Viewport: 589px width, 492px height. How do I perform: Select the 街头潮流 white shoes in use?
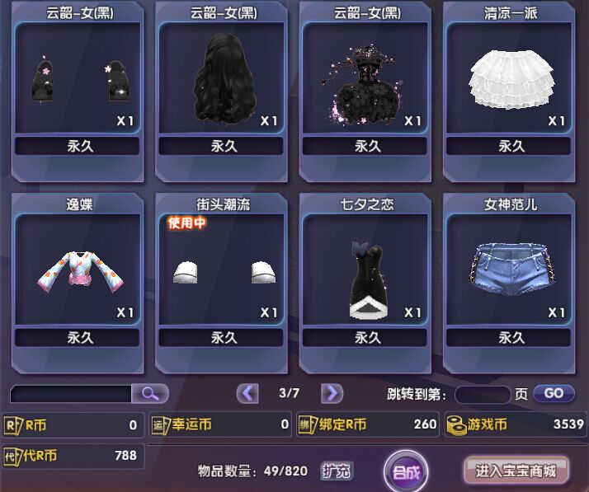[222, 283]
